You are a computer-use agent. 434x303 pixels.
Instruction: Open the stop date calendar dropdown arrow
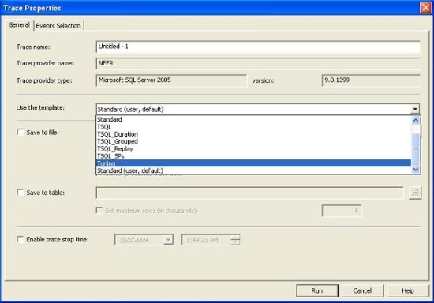click(x=168, y=240)
